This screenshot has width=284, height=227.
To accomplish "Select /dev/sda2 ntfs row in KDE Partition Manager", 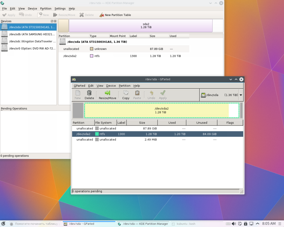I will (124, 56).
